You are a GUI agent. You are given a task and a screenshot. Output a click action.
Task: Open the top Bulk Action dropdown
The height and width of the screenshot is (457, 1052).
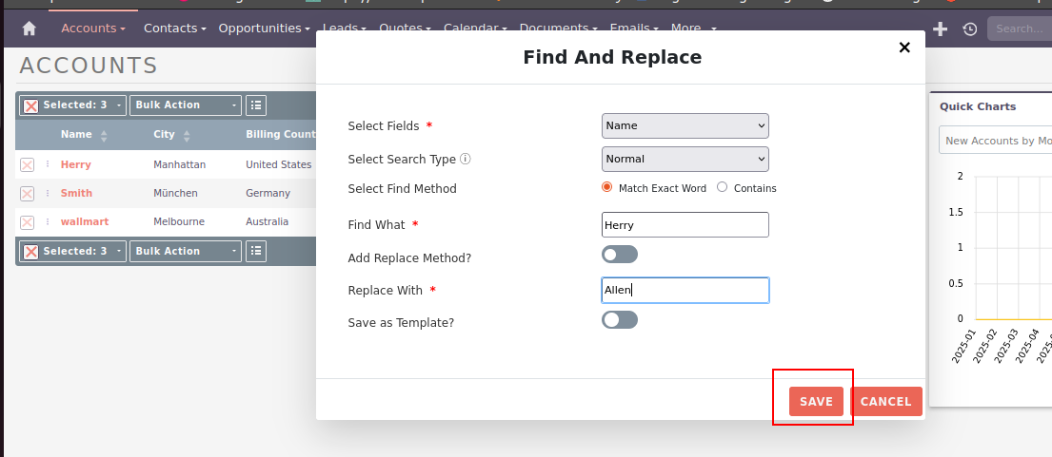click(x=185, y=105)
